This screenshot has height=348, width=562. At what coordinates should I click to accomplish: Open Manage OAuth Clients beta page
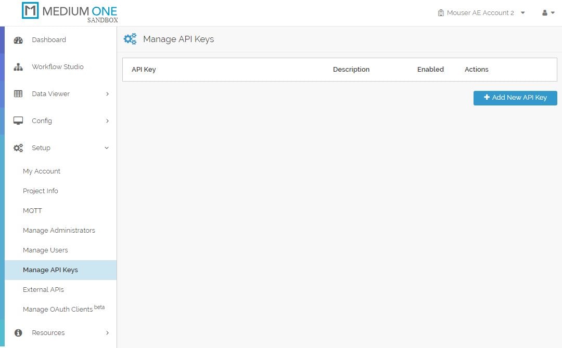(x=58, y=309)
